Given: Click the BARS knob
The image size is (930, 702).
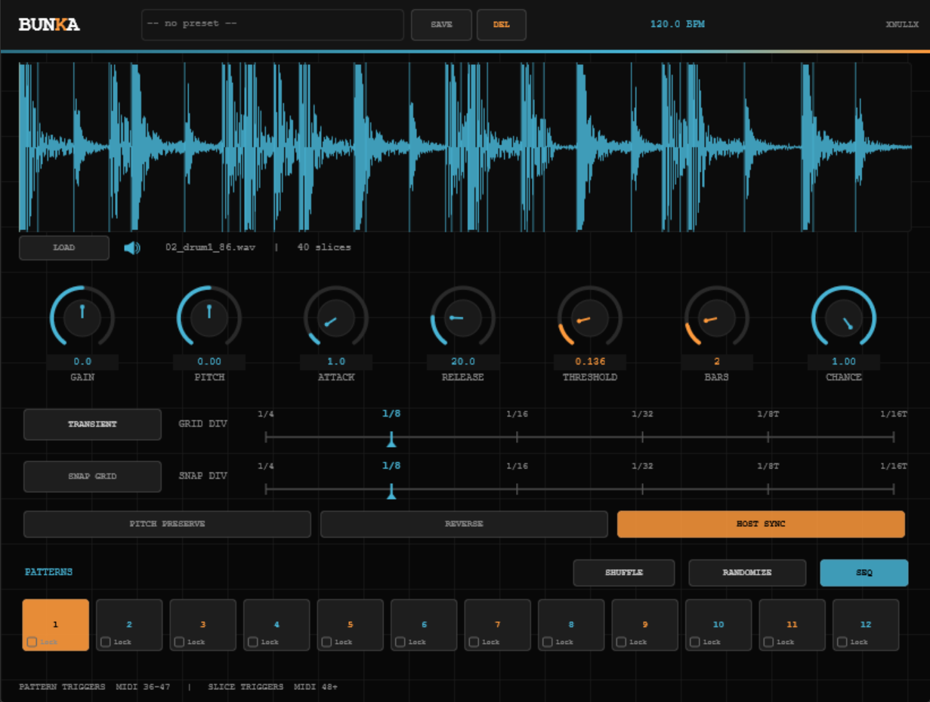Looking at the screenshot, I should [717, 318].
